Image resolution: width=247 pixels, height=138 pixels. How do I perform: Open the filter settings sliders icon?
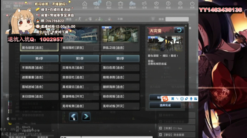153,19
